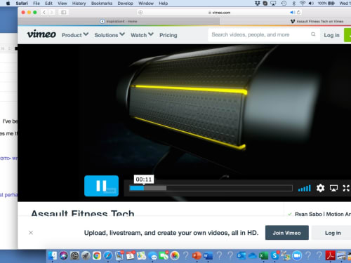Click the Vimeo logo

tap(41, 34)
